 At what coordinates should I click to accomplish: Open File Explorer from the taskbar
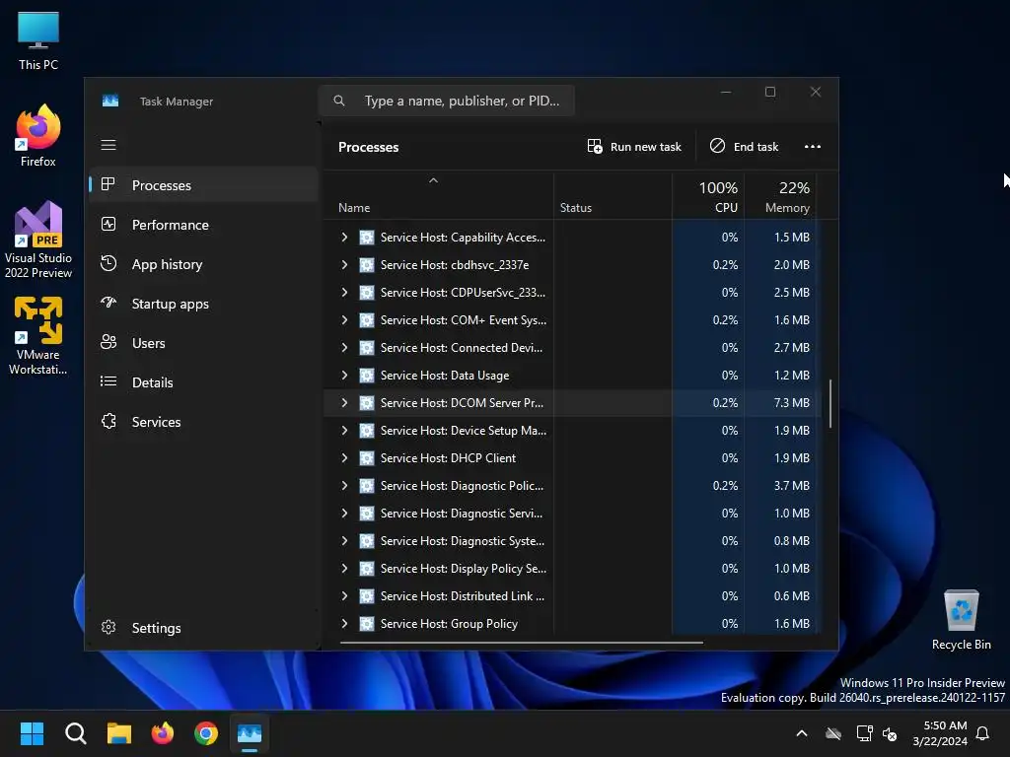coord(119,733)
